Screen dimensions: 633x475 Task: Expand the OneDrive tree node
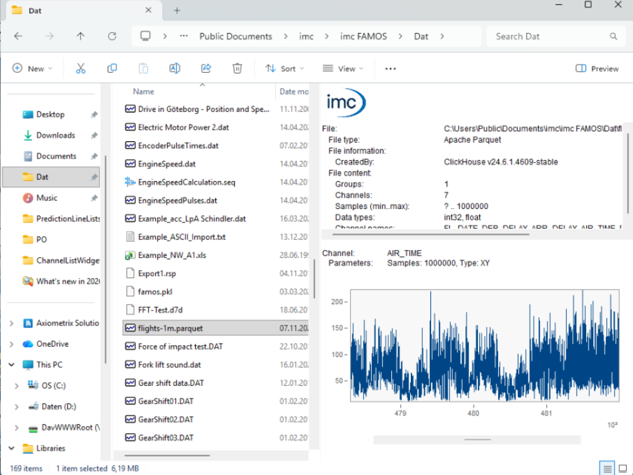(11, 344)
